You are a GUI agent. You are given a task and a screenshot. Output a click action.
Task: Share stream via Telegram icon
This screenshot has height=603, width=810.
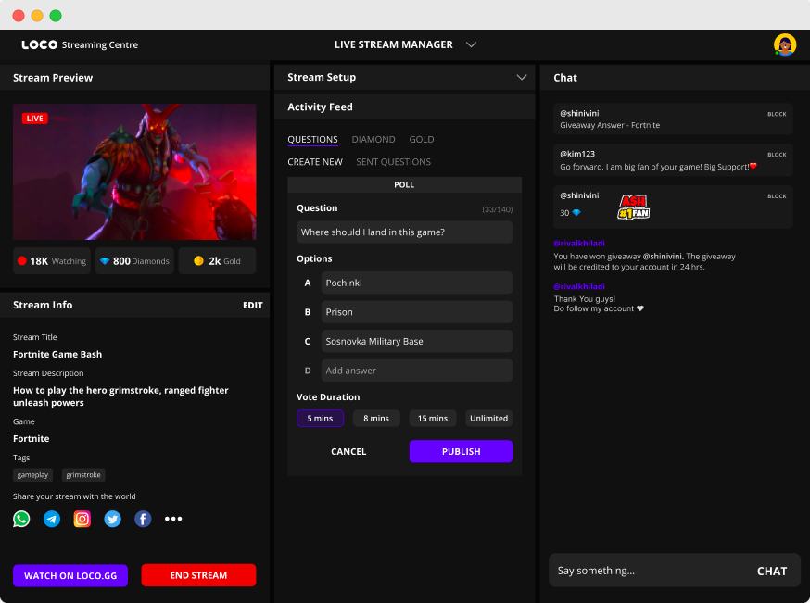pyautogui.click(x=52, y=519)
